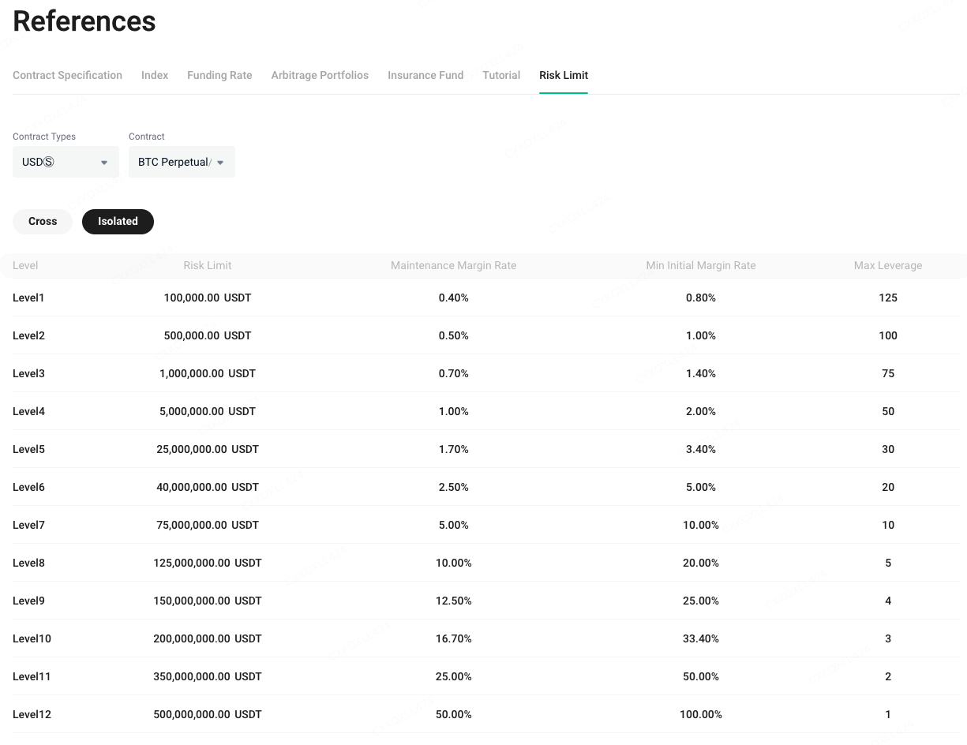Click the Contract Types dropdown arrow icon

pos(104,163)
